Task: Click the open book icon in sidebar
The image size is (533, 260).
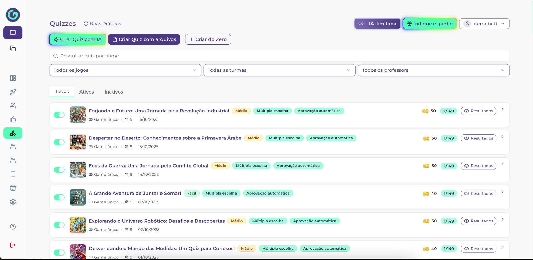Action: 13,33
